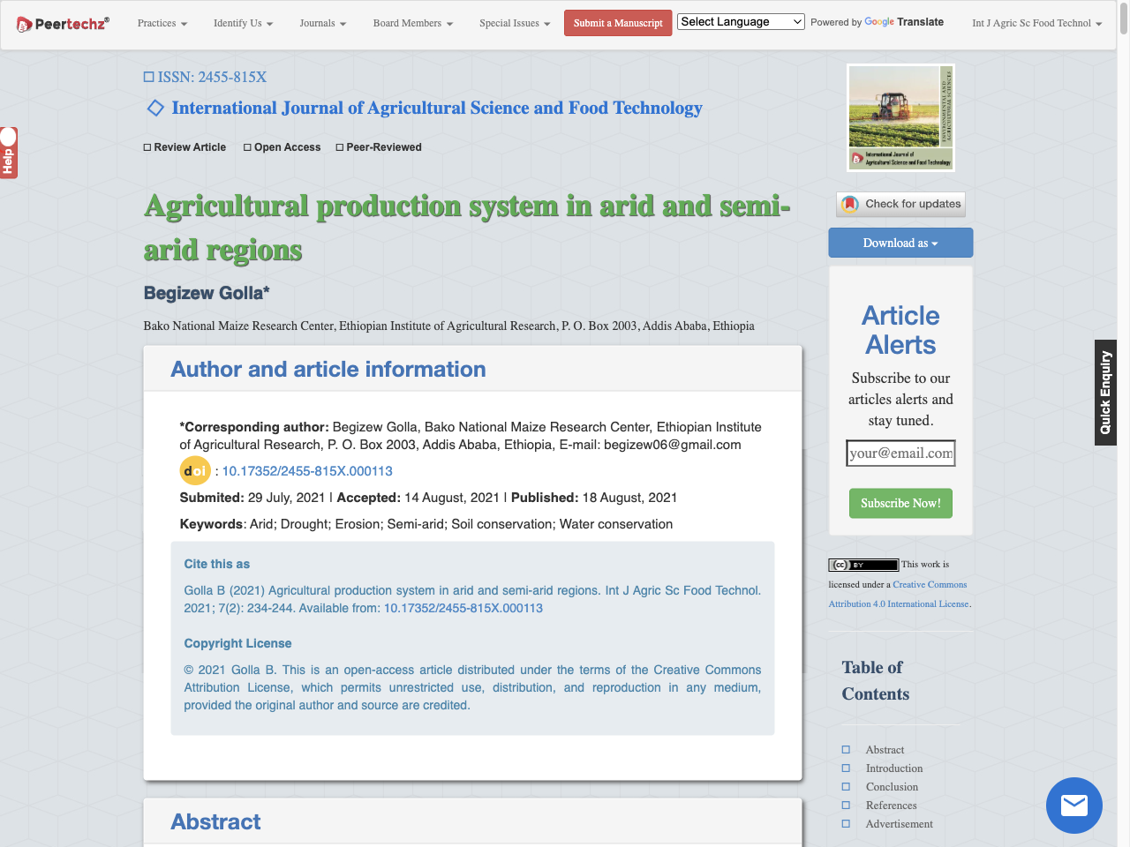Open the DOI resolver via the doi icon

pyautogui.click(x=195, y=470)
